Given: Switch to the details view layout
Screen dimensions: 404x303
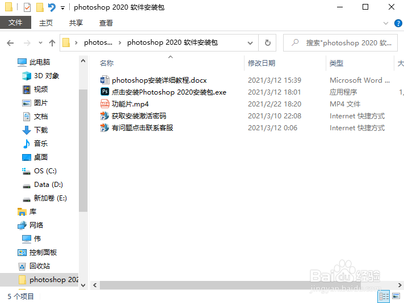Looking at the screenshot, I should (x=384, y=297).
